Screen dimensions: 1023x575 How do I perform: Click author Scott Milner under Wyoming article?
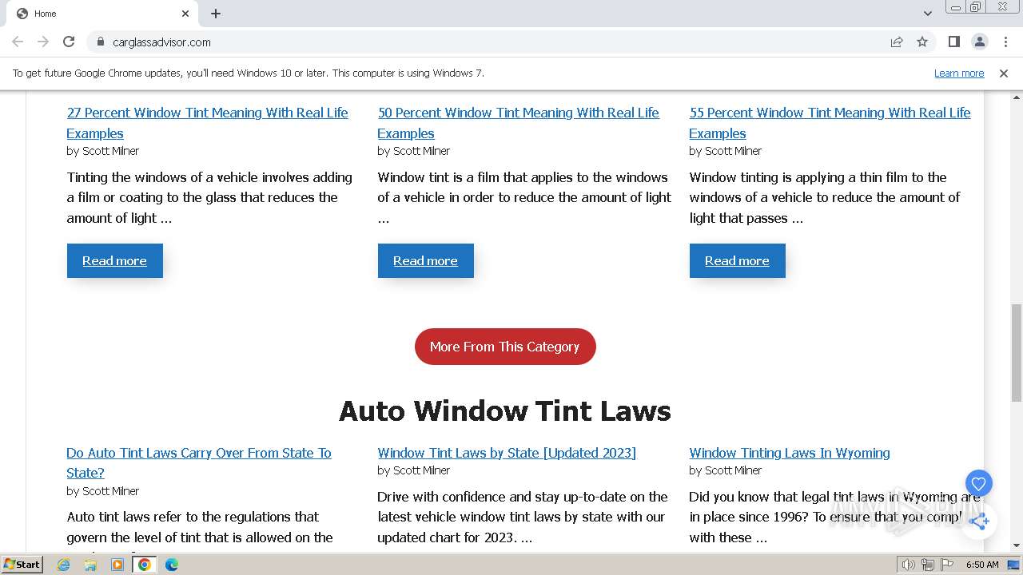click(x=733, y=470)
